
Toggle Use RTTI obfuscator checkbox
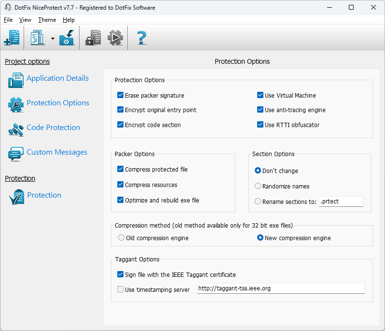tap(260, 125)
